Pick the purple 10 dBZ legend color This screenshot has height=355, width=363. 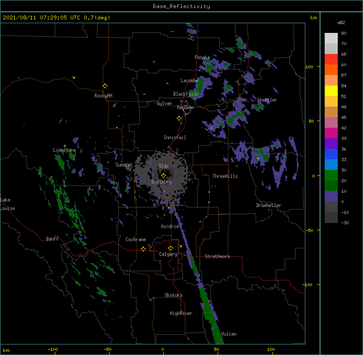(331, 196)
